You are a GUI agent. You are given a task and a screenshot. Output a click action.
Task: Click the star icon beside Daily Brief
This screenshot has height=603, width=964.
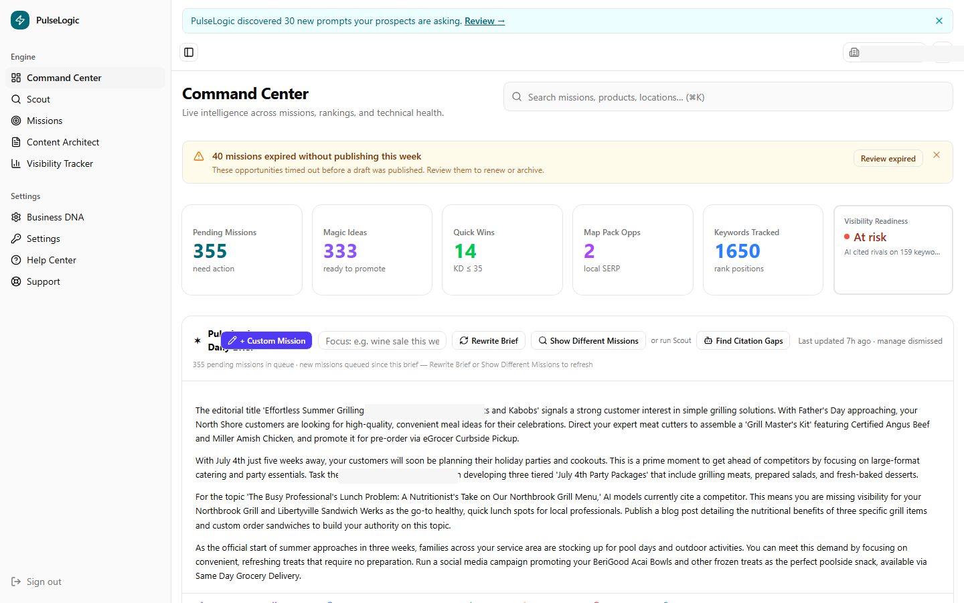[197, 340]
